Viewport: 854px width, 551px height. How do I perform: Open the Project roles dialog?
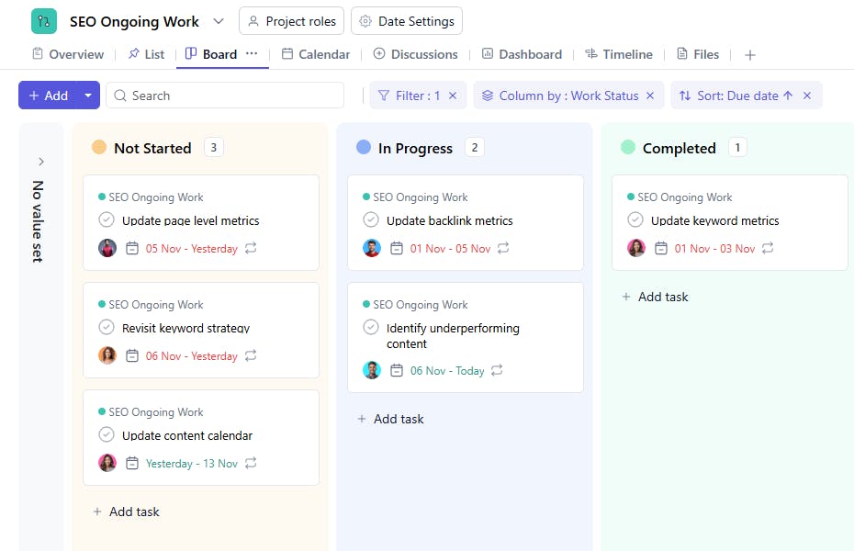pyautogui.click(x=291, y=20)
